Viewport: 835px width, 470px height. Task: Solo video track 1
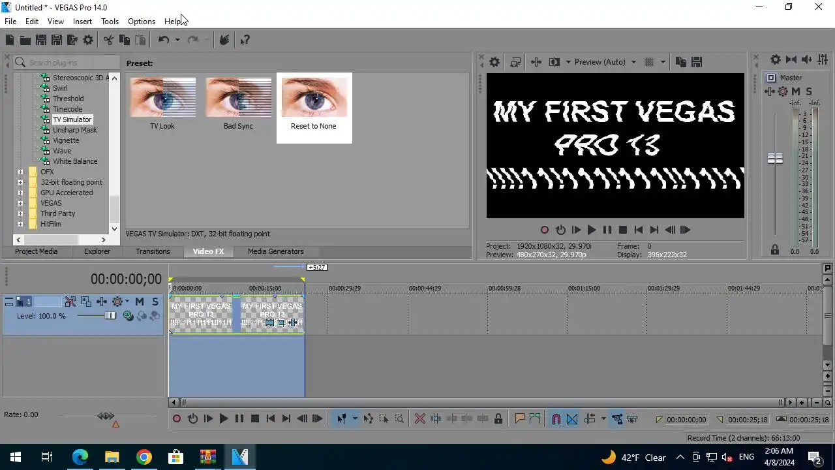(155, 302)
